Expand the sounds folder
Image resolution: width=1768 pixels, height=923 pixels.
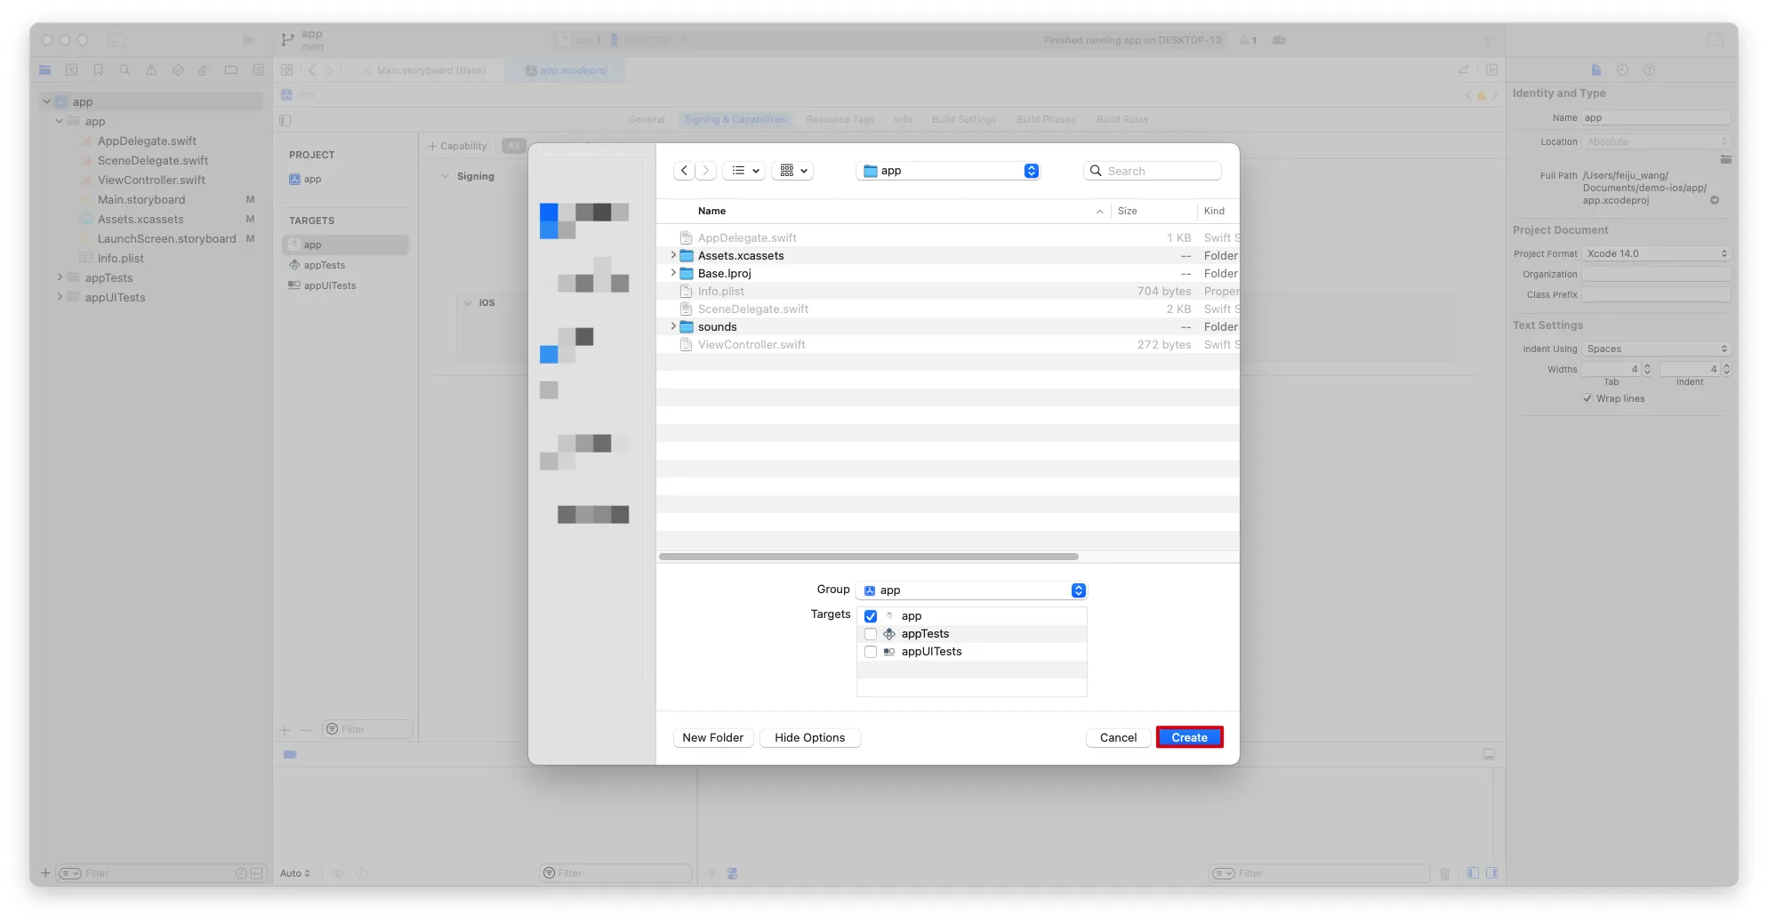673,326
